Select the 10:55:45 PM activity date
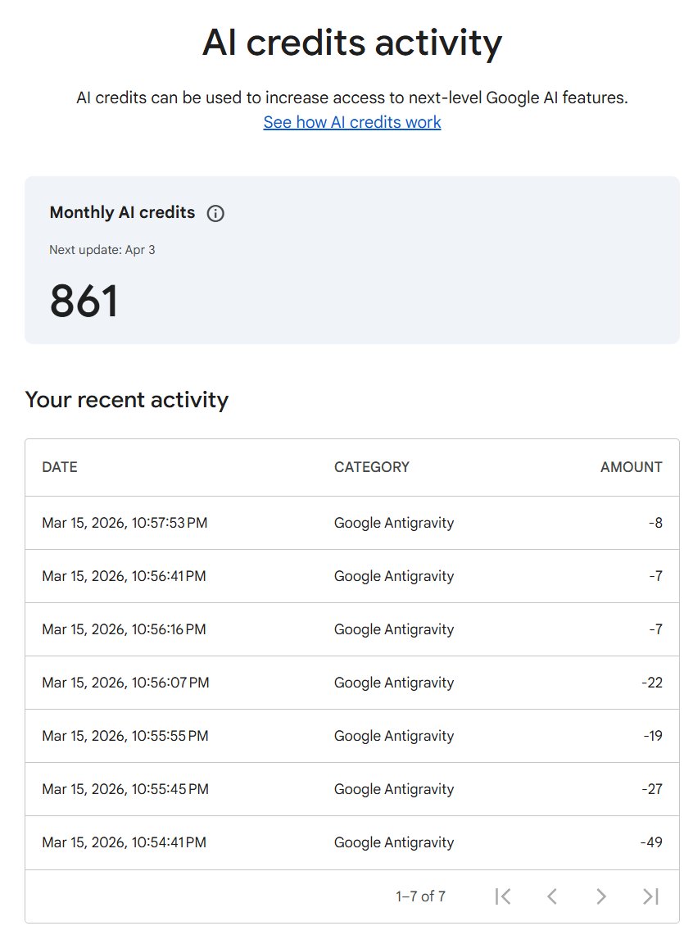Screen dimensions: 693x944 (125, 789)
